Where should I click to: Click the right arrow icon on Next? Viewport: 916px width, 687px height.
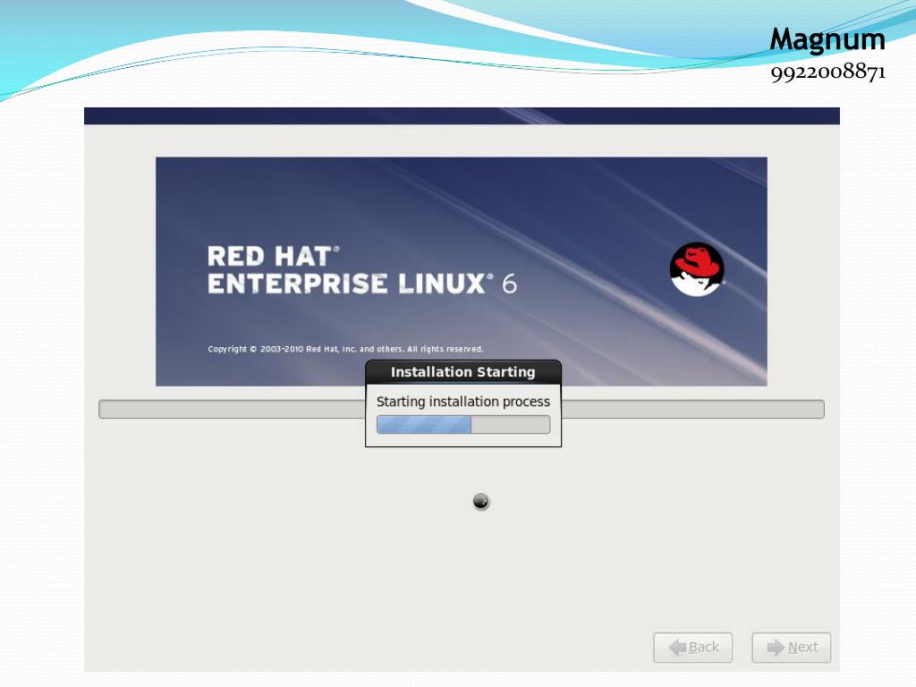(x=776, y=648)
